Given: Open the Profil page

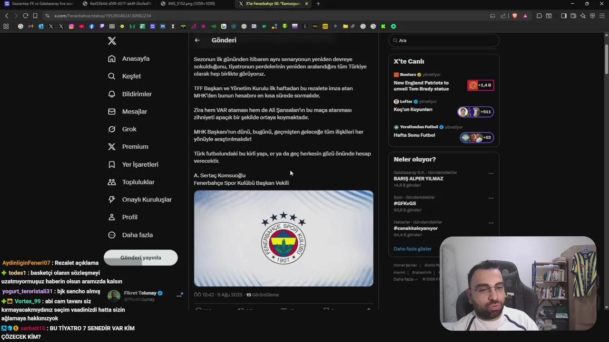Looking at the screenshot, I should pyautogui.click(x=123, y=217).
